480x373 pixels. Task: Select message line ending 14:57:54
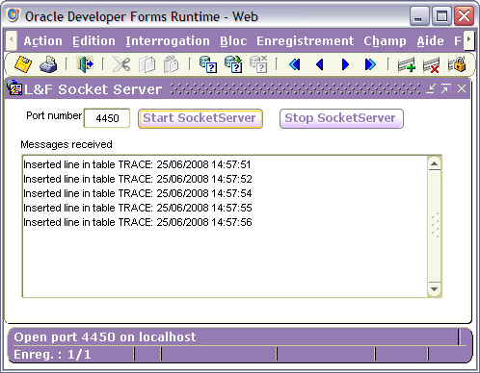pos(138,193)
